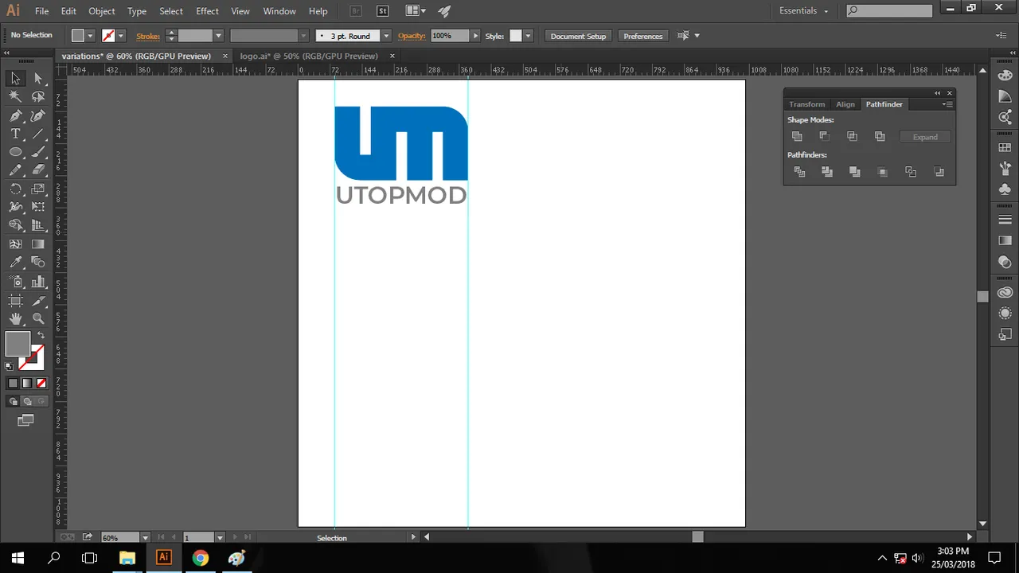Open the Object menu
Screen dimensions: 1019x573
(x=101, y=11)
